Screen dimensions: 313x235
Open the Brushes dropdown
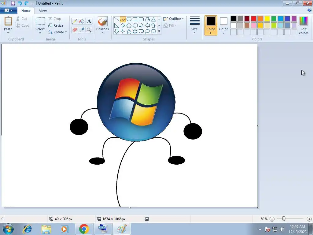(102, 33)
